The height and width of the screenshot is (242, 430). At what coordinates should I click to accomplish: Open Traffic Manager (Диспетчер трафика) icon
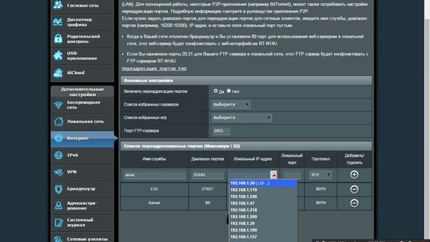click(58, 22)
